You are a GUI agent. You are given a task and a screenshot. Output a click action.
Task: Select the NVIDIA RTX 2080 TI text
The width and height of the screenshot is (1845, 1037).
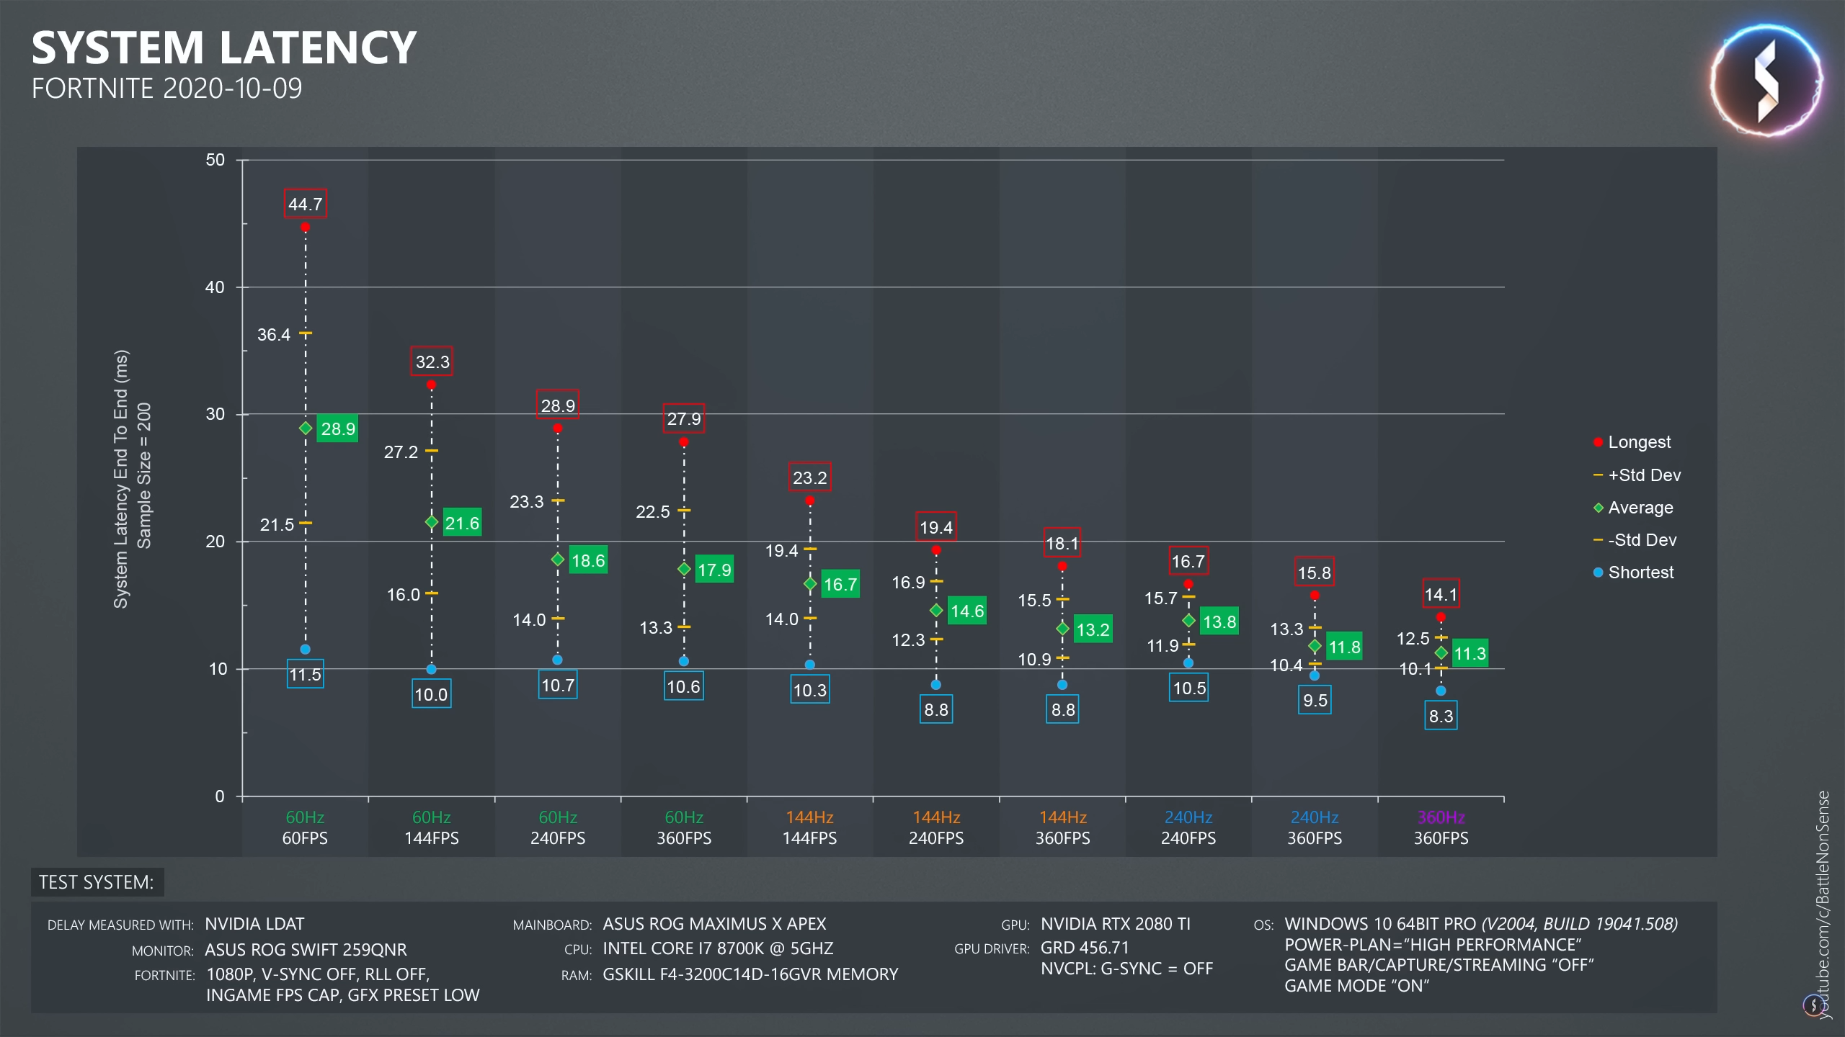[x=1116, y=924]
